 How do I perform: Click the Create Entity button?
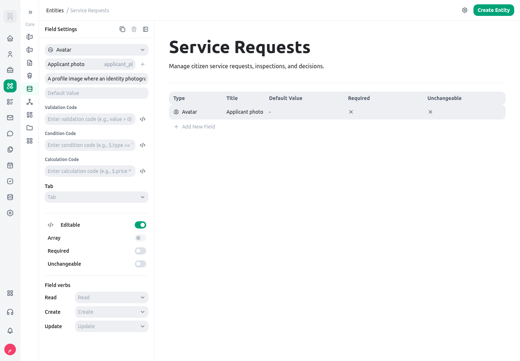(494, 10)
